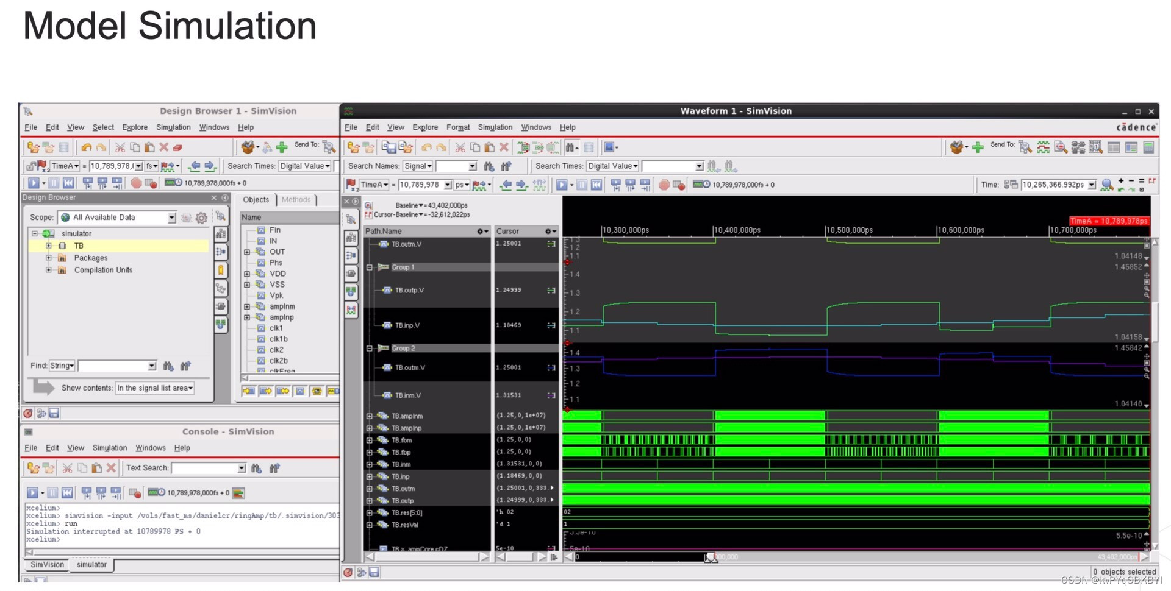Expand the TB.amplnm signal bus
Viewport: 1171px width, 591px height.
(x=369, y=416)
